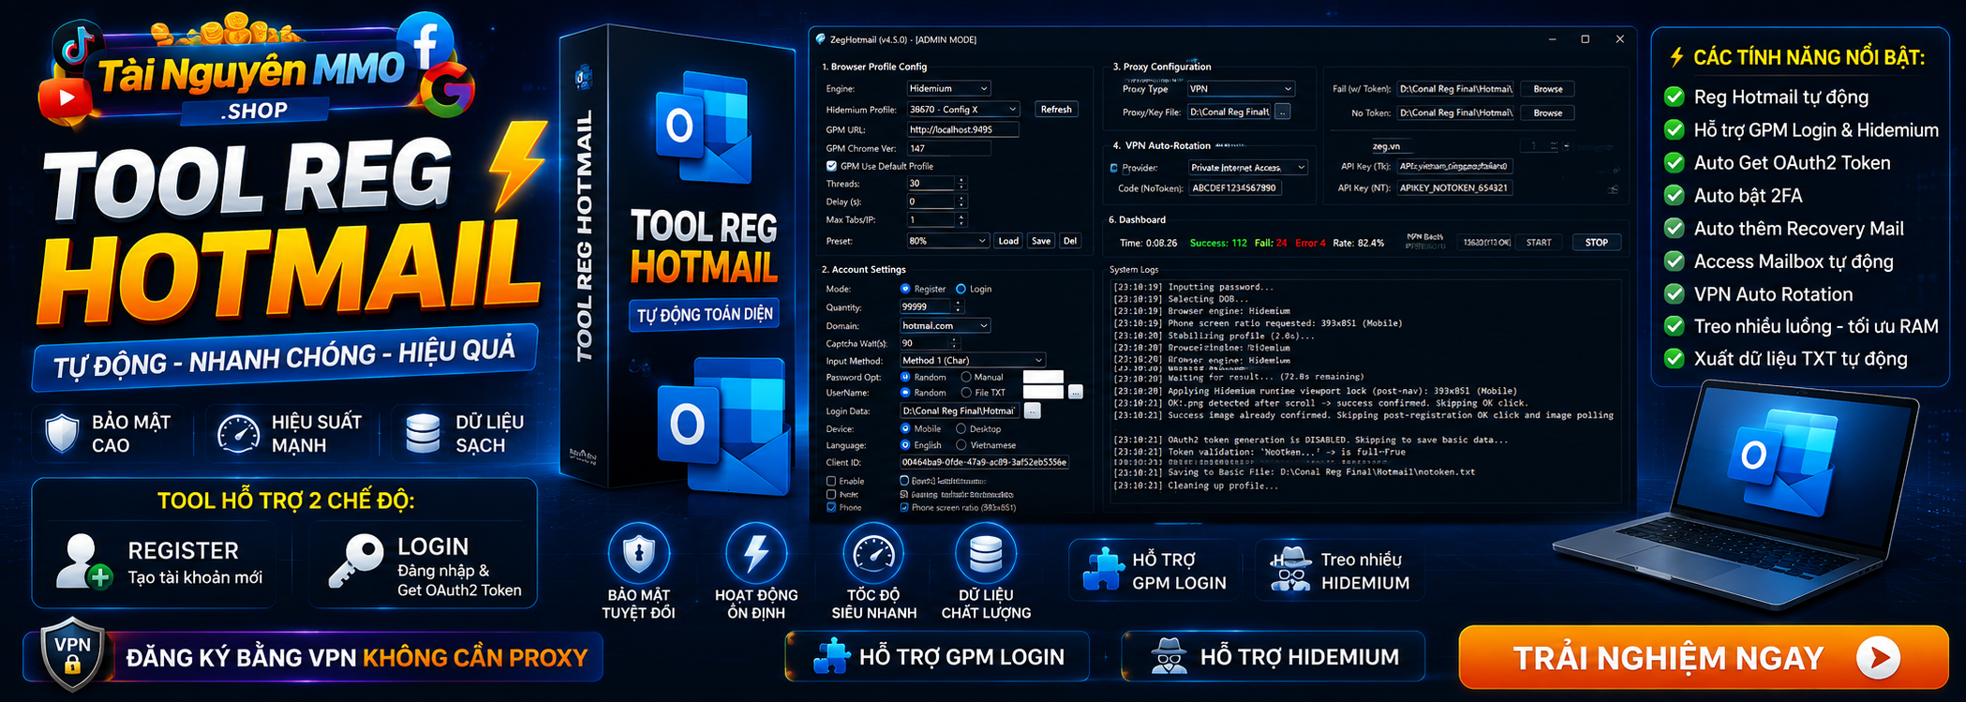The image size is (1966, 702).
Task: Open the Engine dropdown showing Hidemium
Action: pyautogui.click(x=948, y=88)
